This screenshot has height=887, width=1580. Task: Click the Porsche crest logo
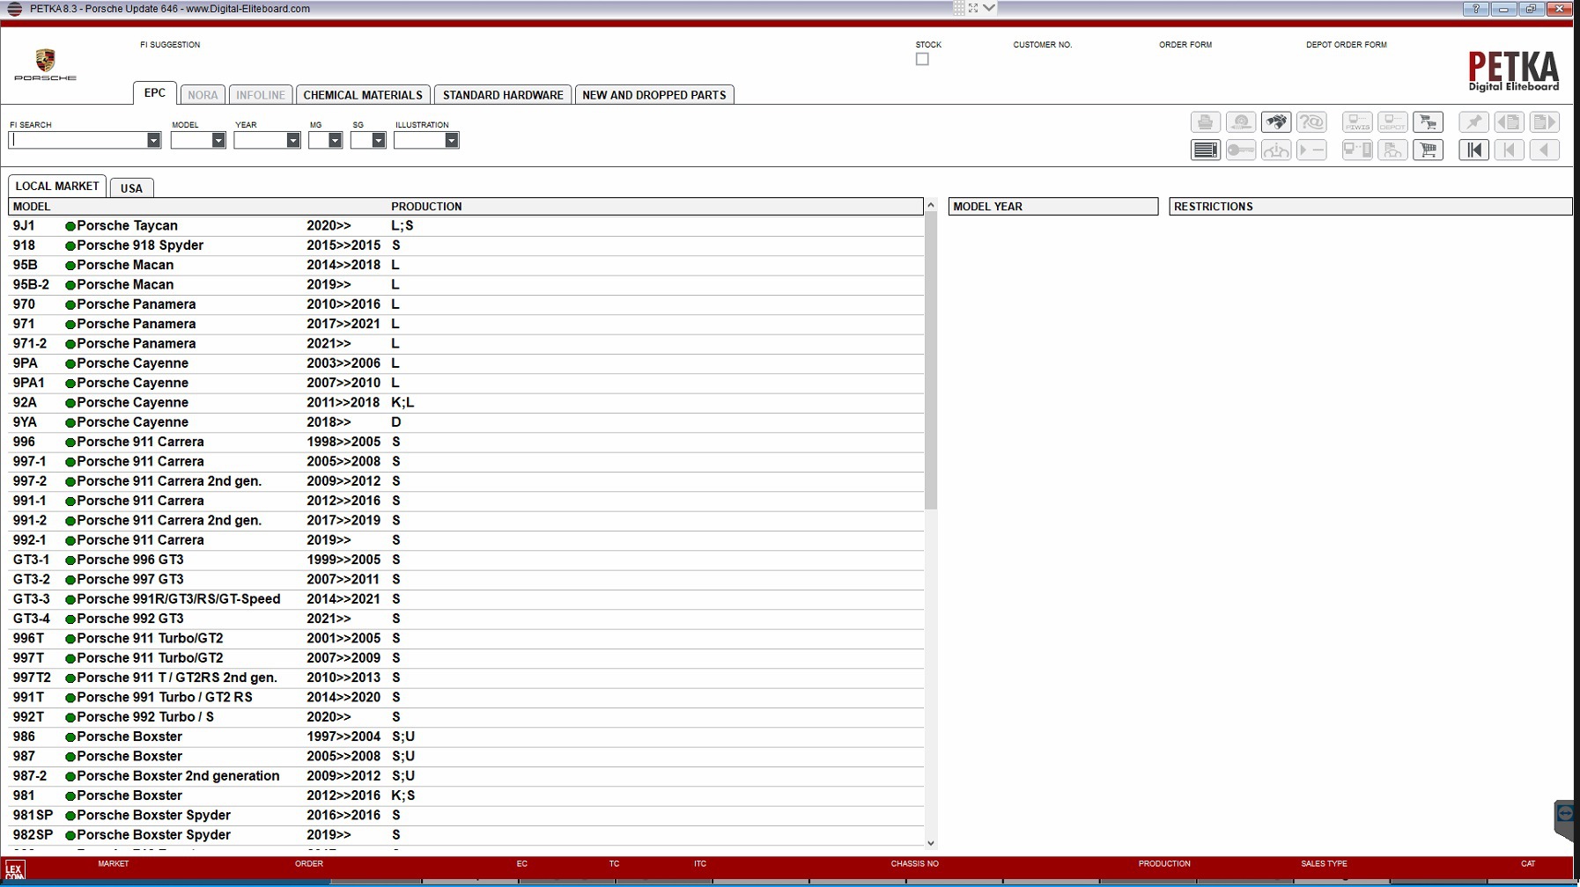45,65
